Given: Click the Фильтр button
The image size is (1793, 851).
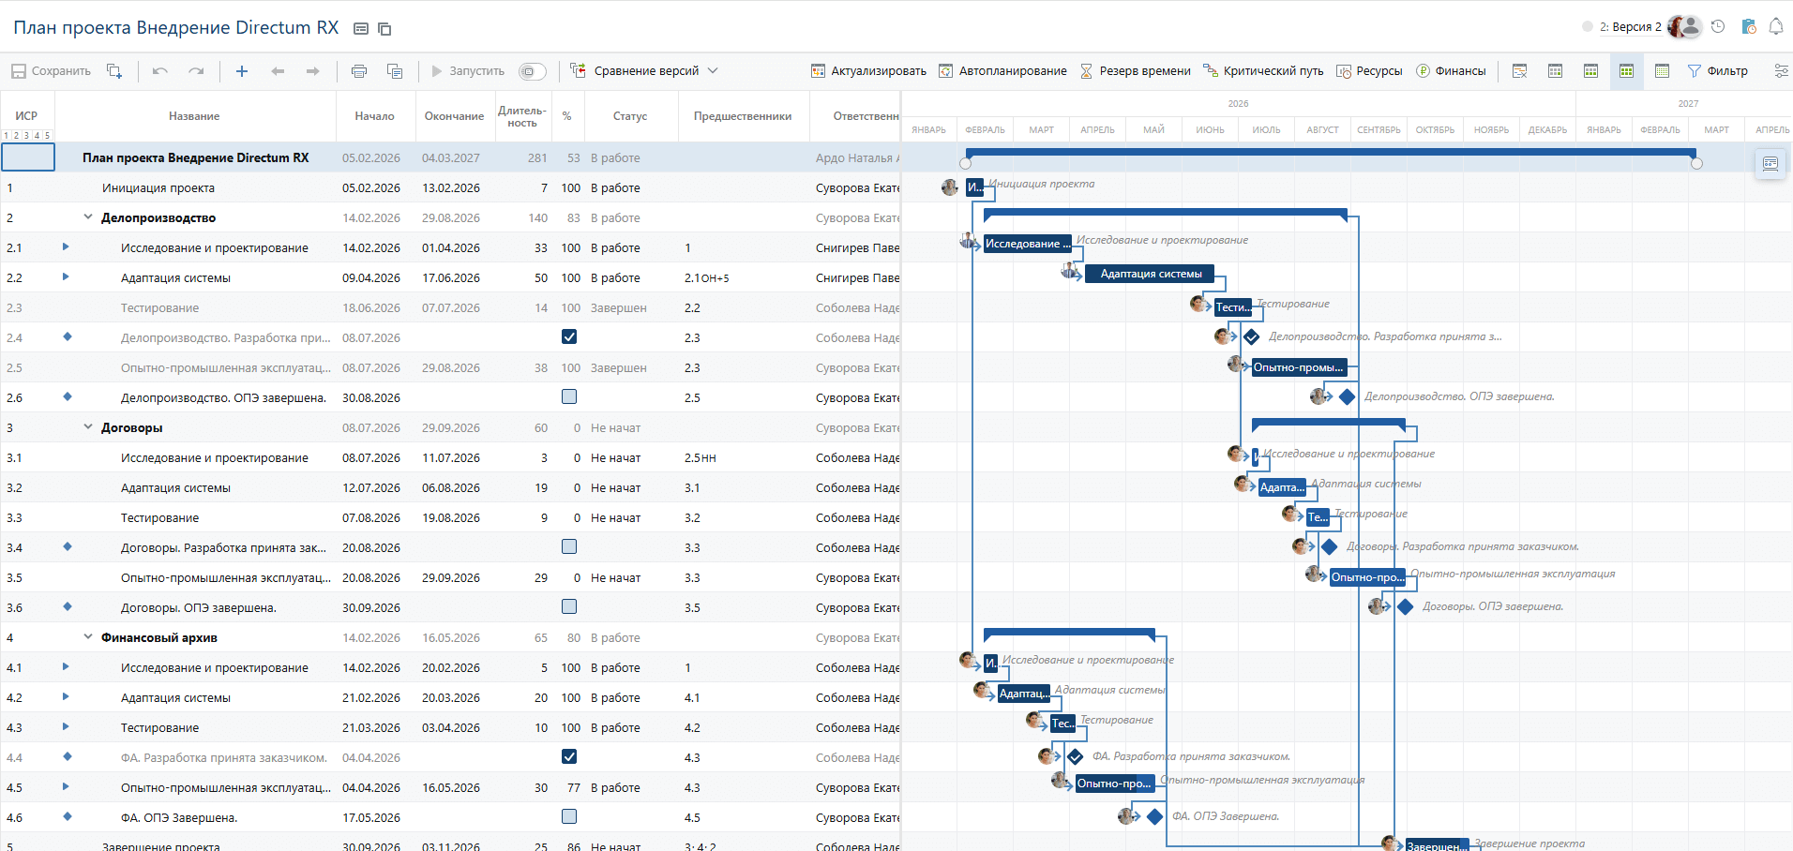Looking at the screenshot, I should pyautogui.click(x=1718, y=71).
